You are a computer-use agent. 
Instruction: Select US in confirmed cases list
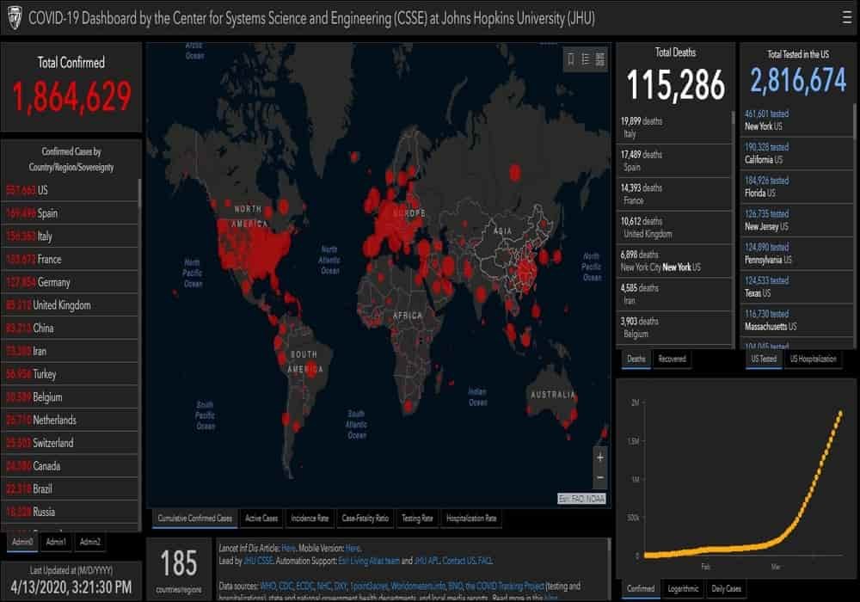tap(70, 190)
